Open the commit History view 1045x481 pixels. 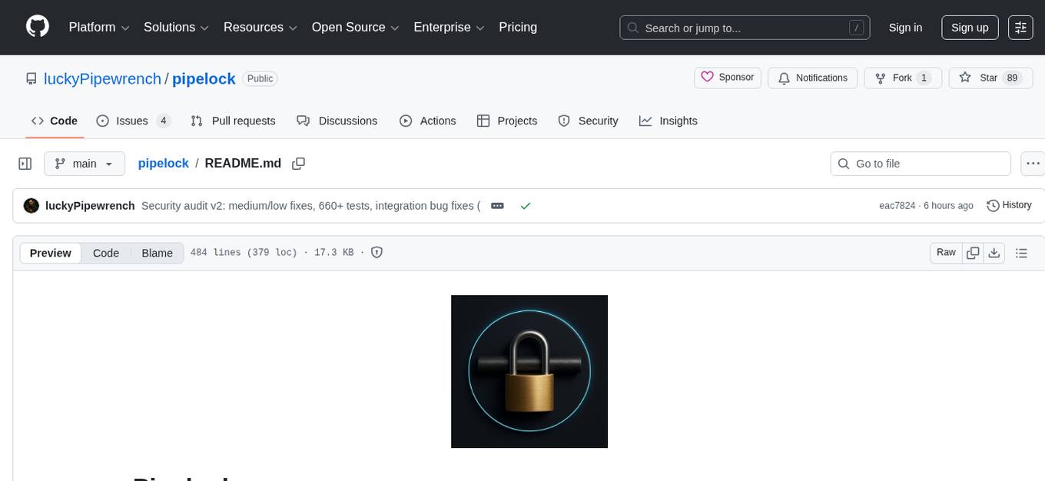1009,205
